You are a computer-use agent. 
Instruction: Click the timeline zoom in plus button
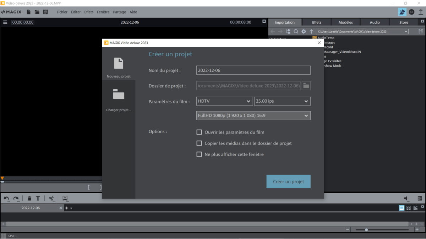tap(417, 229)
